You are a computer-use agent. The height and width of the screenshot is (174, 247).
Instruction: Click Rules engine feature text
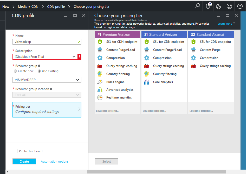(115, 82)
